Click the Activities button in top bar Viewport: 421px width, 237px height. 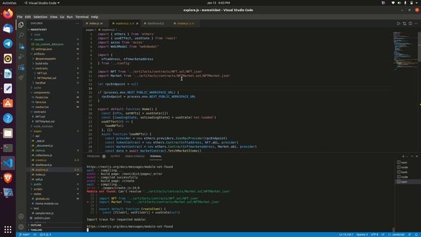(9, 3)
